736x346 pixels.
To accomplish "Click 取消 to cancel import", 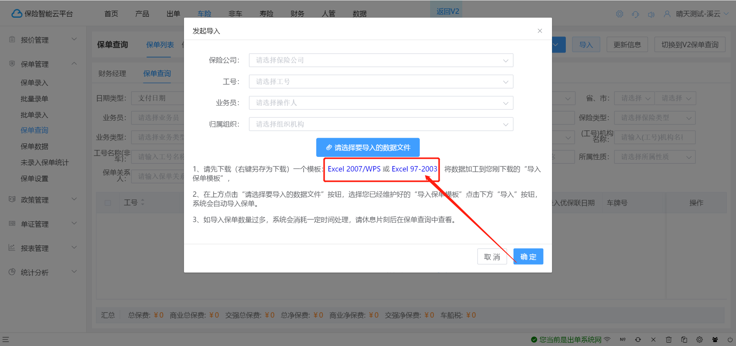I will (492, 257).
